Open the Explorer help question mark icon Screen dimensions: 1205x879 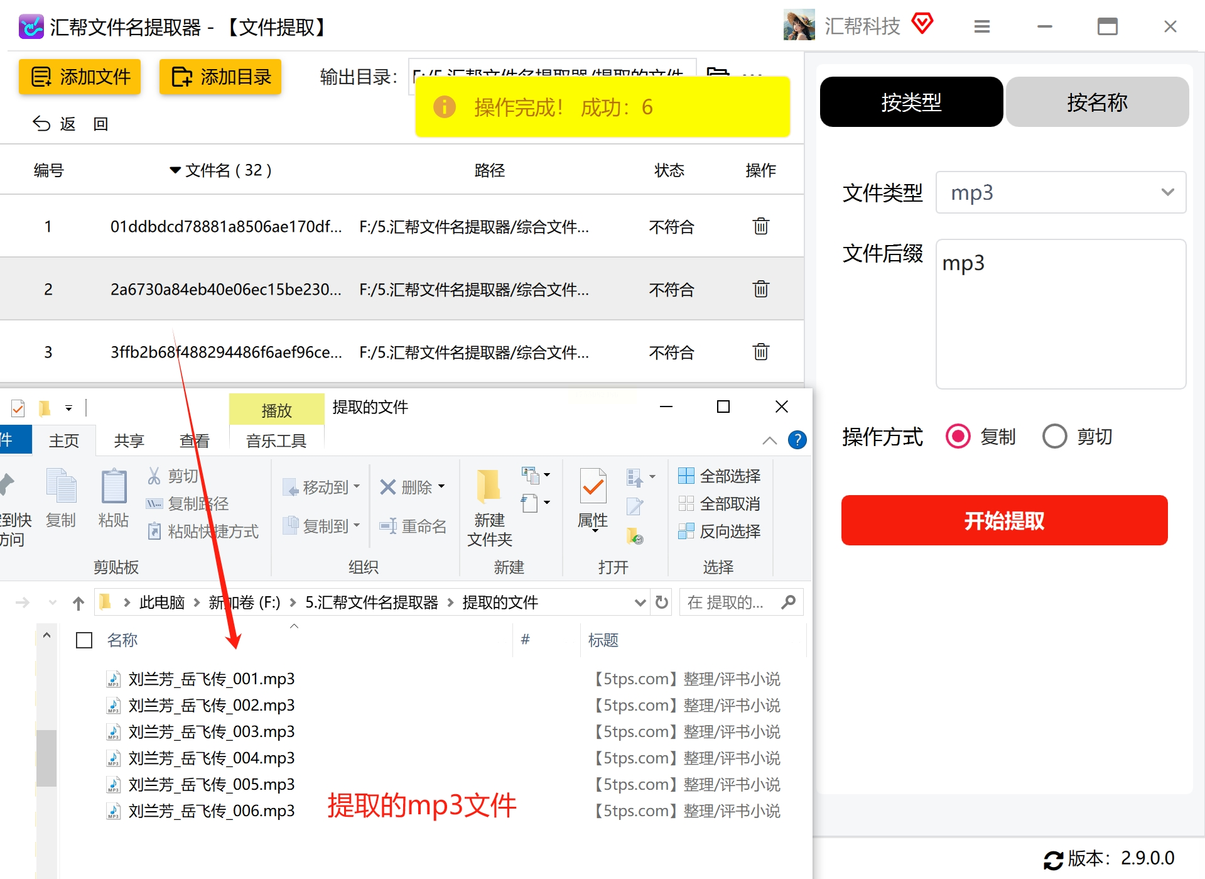[797, 440]
